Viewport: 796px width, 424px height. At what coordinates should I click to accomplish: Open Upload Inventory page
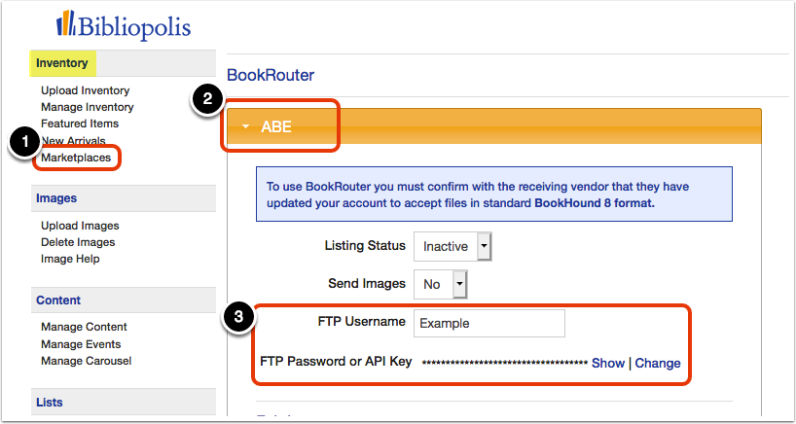tap(86, 90)
